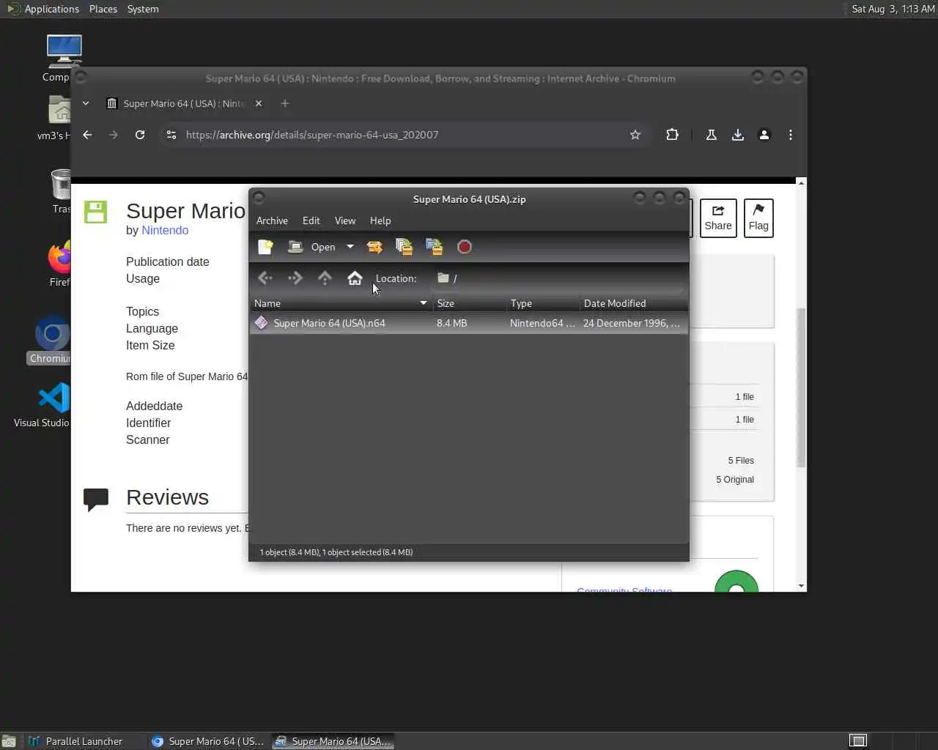Viewport: 938px width, 750px height.
Task: Click the 5 Original link on the archive page
Action: [735, 480]
